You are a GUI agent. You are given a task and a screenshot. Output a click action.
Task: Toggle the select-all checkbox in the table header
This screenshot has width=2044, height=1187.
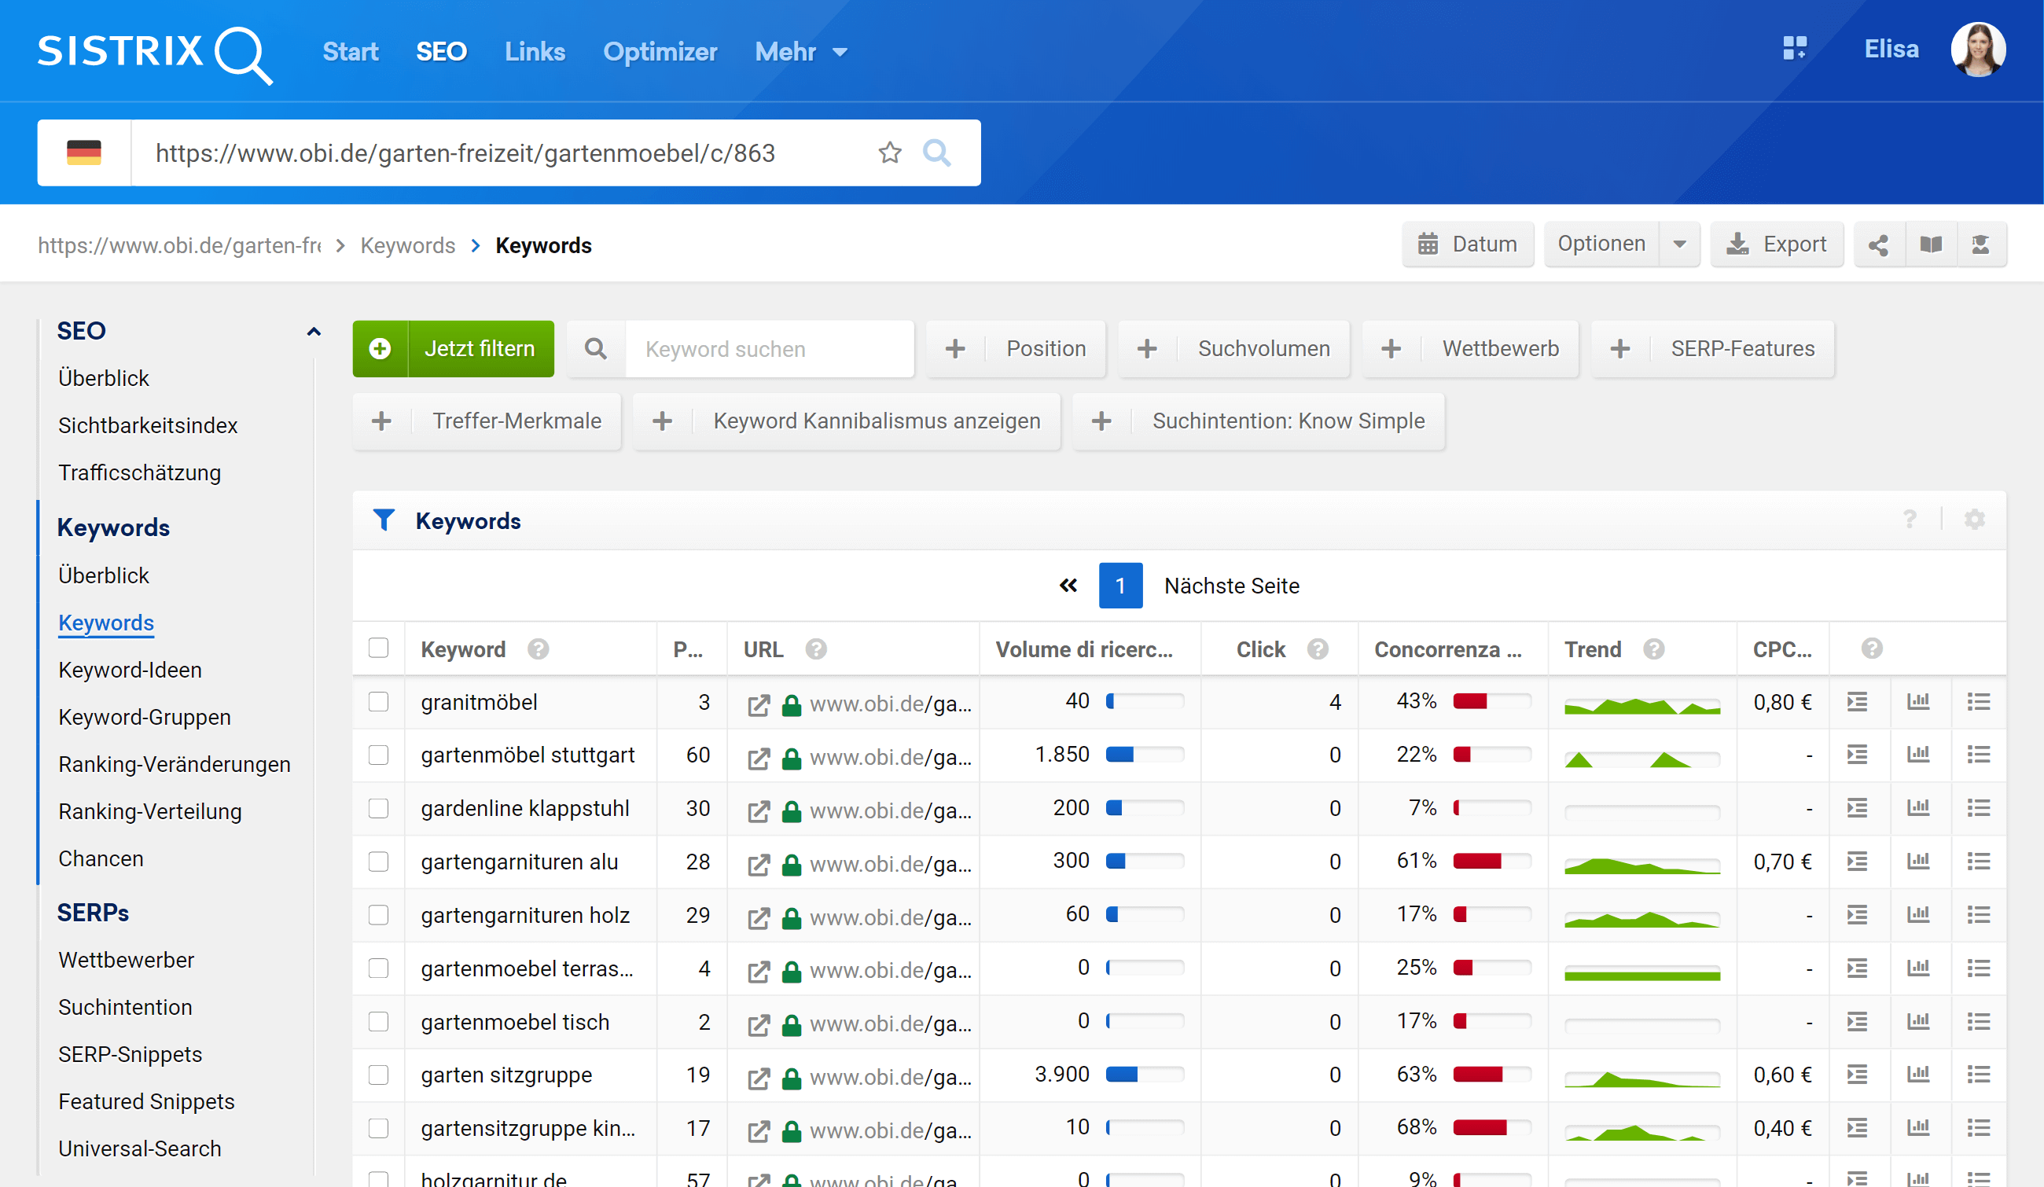(x=379, y=649)
